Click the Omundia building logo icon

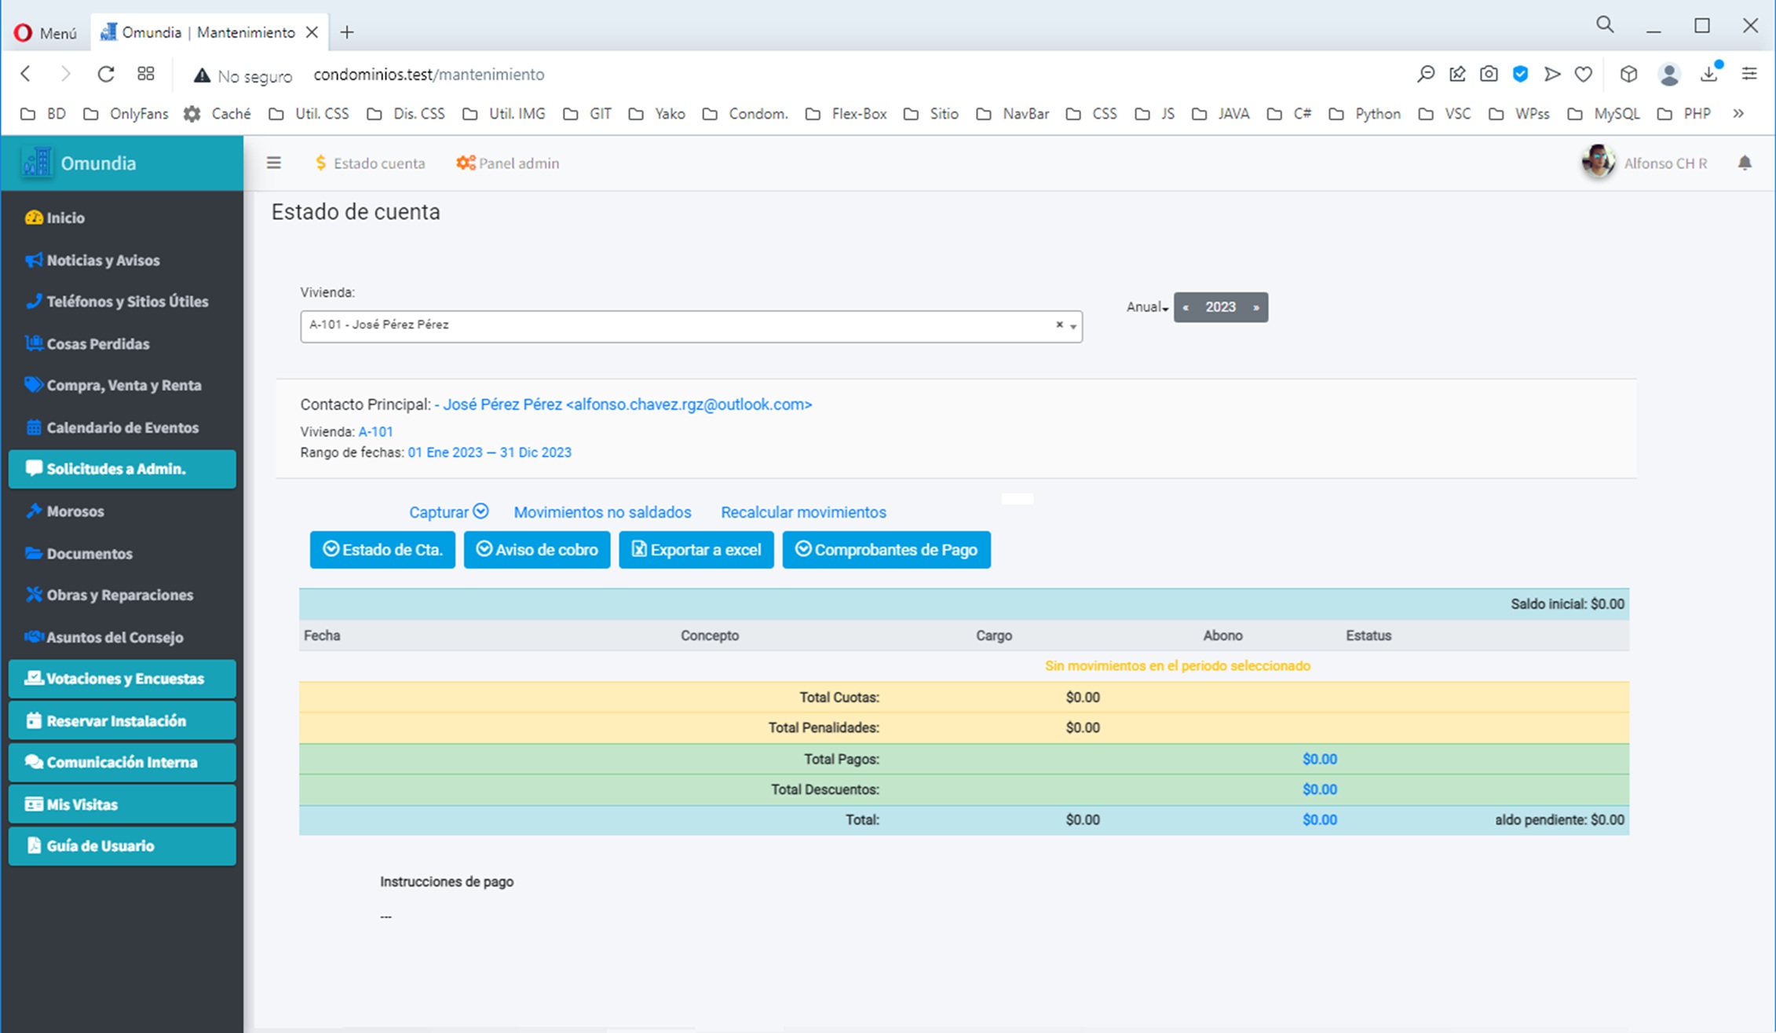click(x=37, y=163)
